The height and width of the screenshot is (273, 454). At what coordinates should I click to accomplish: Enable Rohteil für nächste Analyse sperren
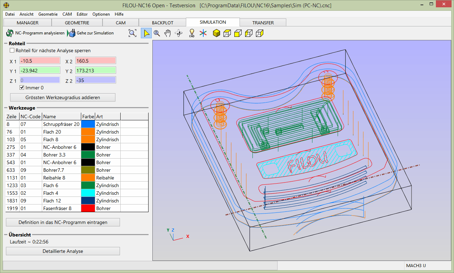pyautogui.click(x=12, y=50)
